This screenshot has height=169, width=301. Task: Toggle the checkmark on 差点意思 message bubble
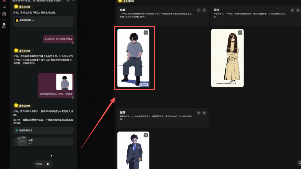[x=73, y=42]
